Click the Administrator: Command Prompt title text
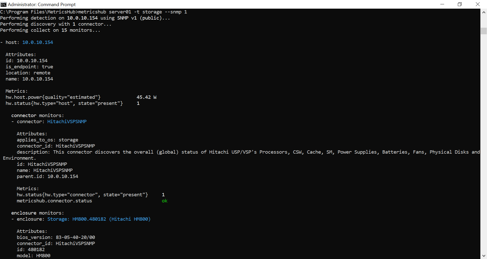This screenshot has height=259, width=487. point(42,4)
